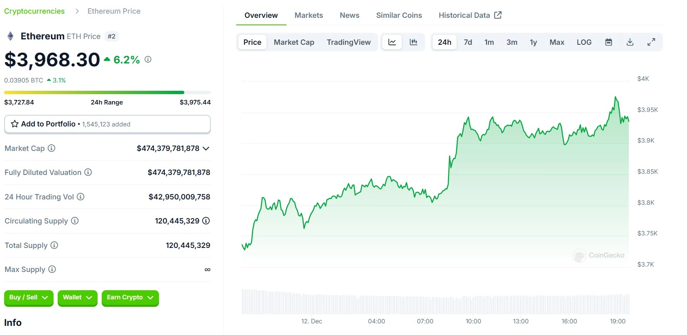Switch chart to candlestick chart icon
Viewport: 687px width, 335px height.
[x=413, y=42]
